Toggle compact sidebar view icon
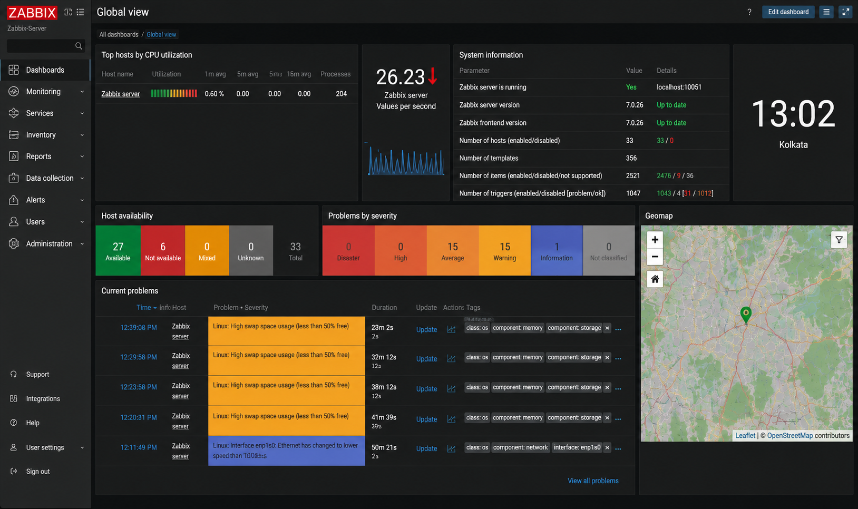Screen dimensions: 858x509 click(x=68, y=12)
